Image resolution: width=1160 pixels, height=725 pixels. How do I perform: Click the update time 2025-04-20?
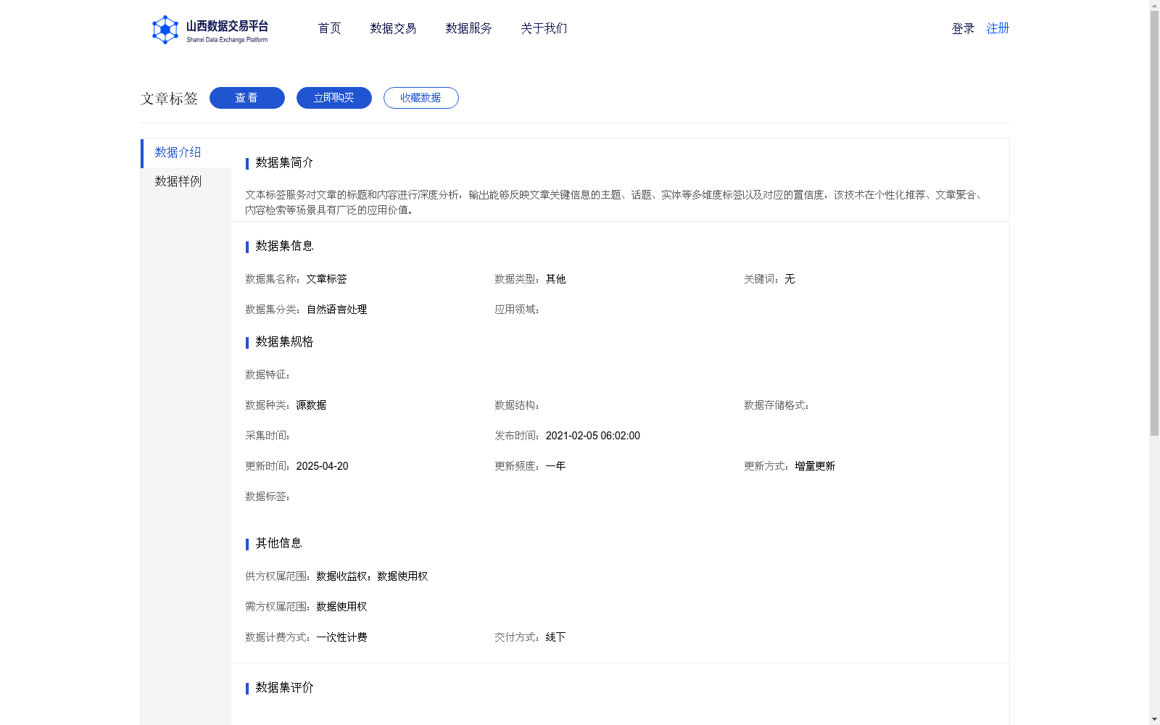(322, 466)
